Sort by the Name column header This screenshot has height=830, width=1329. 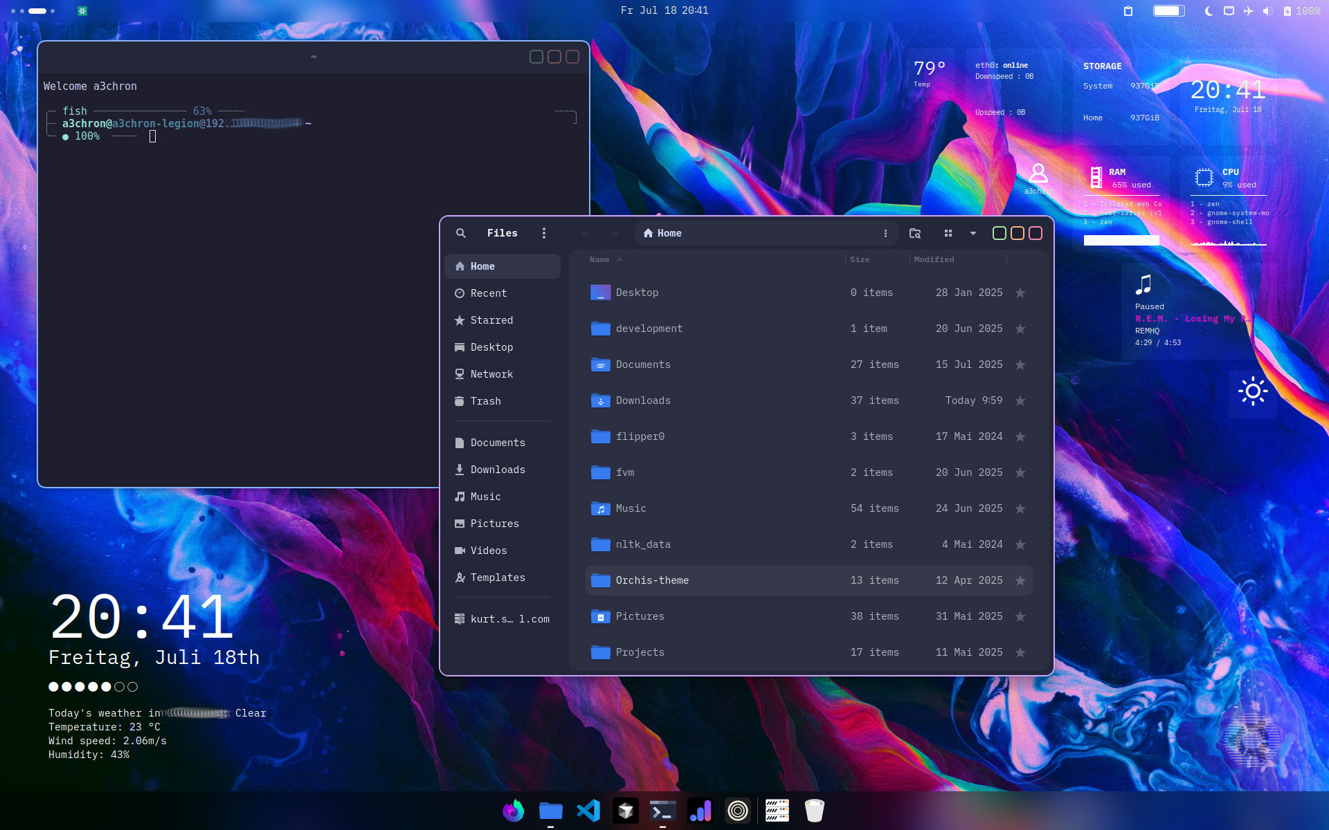(x=599, y=259)
